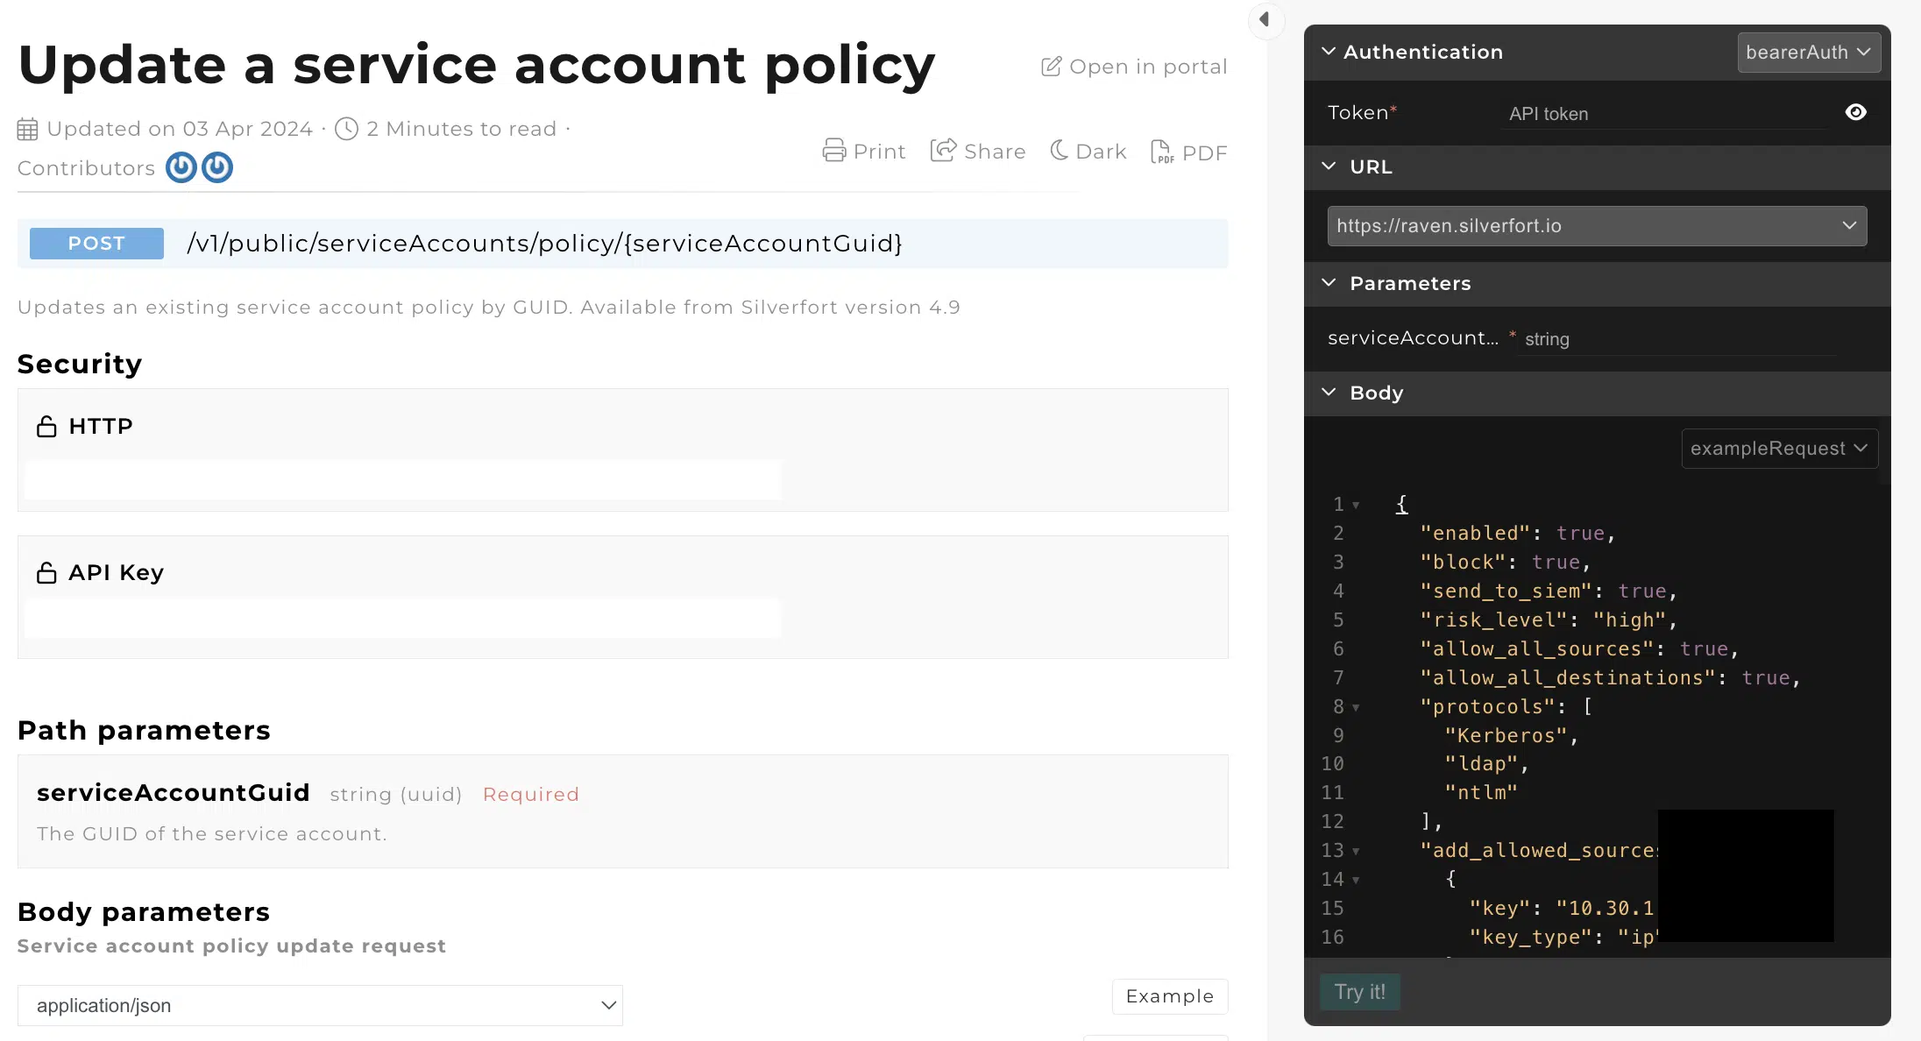Click the first contributor avatar
1921x1041 pixels.
coord(181,167)
